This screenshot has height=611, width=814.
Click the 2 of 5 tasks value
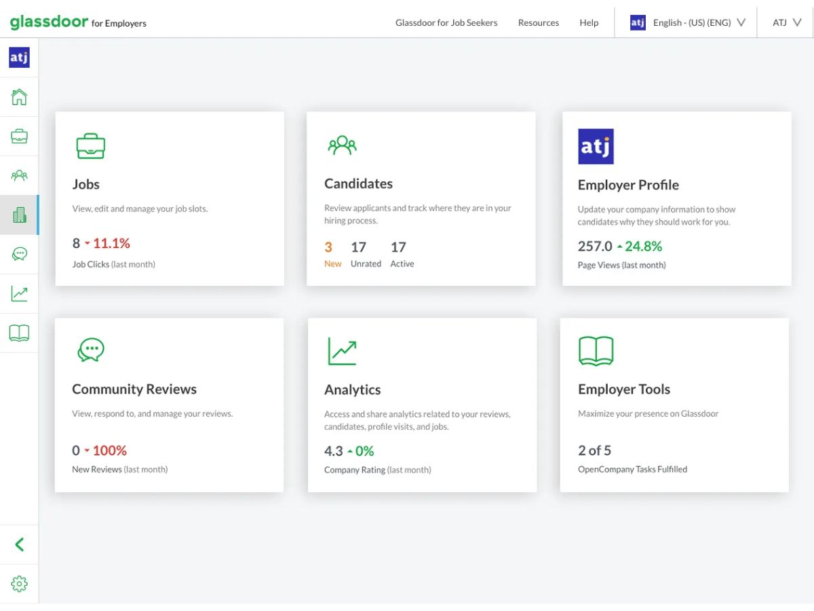point(595,450)
